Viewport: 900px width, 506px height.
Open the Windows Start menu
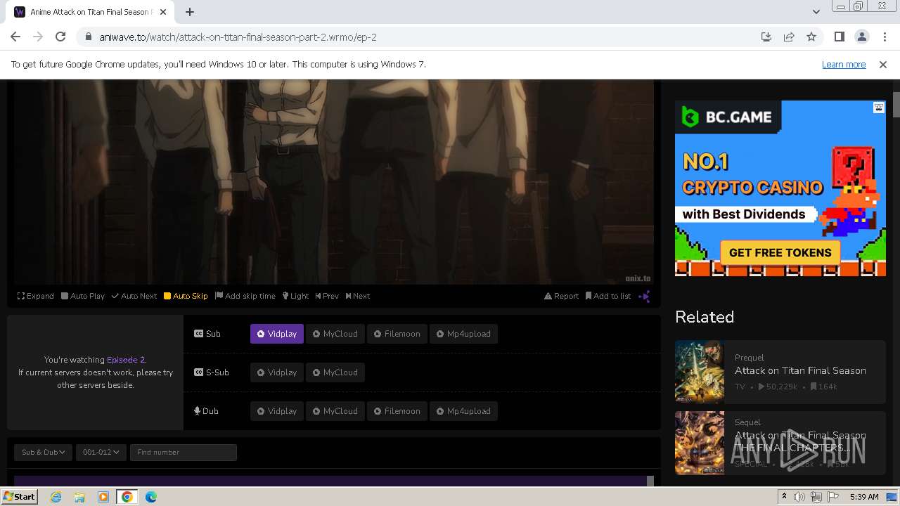tap(19, 496)
